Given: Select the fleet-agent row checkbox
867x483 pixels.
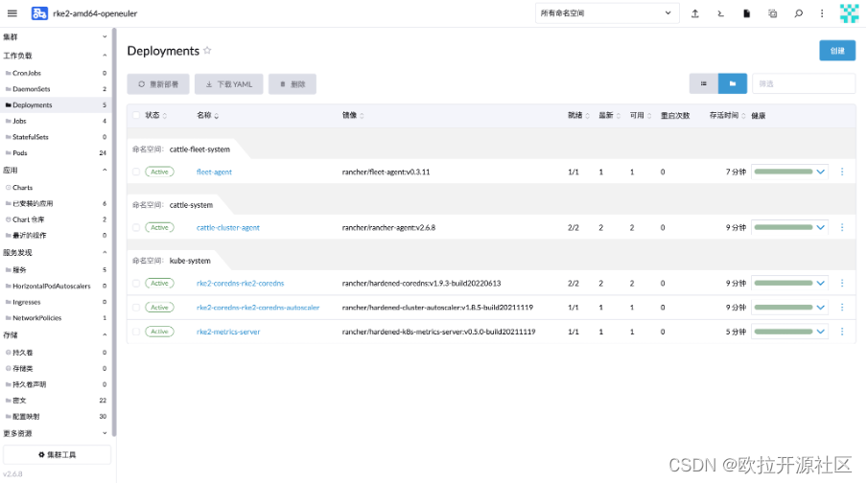Looking at the screenshot, I should tap(136, 172).
